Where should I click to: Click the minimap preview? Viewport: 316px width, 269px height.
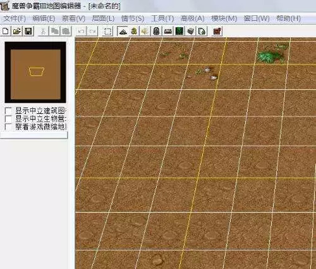click(x=35, y=72)
